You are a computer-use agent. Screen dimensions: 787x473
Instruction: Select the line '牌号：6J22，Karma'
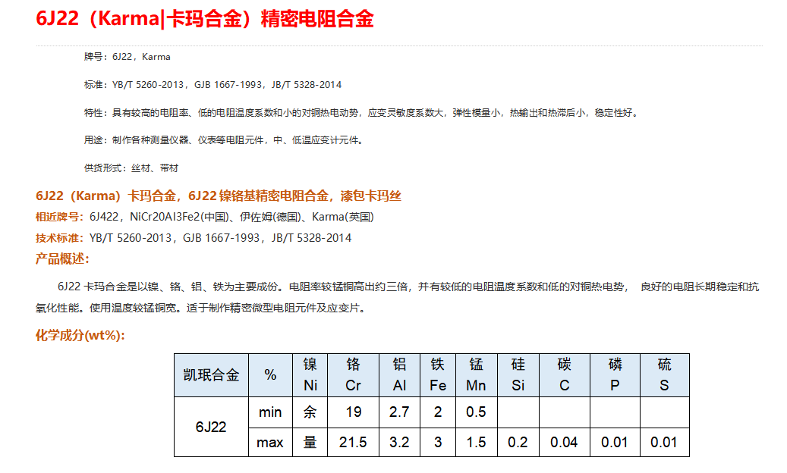(x=127, y=57)
